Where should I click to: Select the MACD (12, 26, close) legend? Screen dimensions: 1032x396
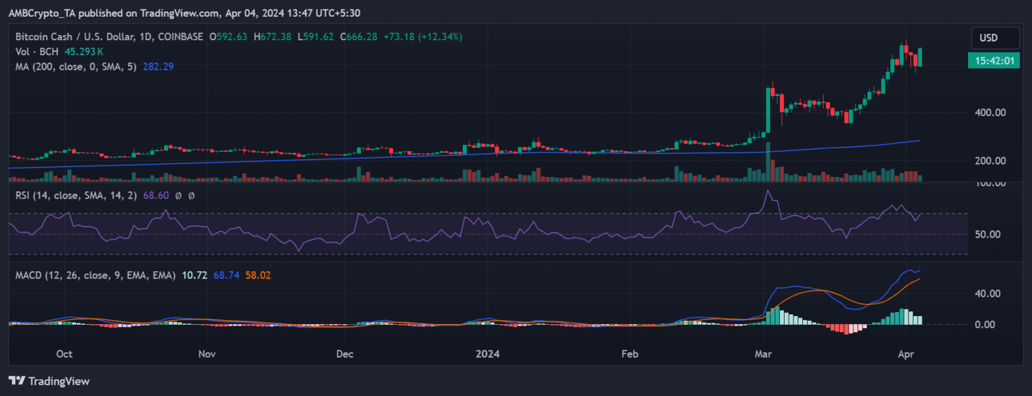pyautogui.click(x=92, y=275)
